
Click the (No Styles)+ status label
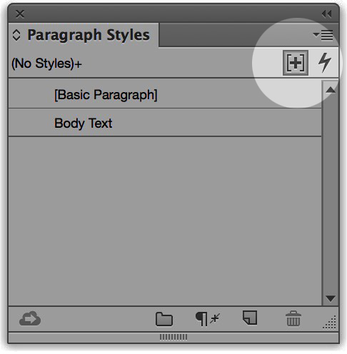click(46, 64)
